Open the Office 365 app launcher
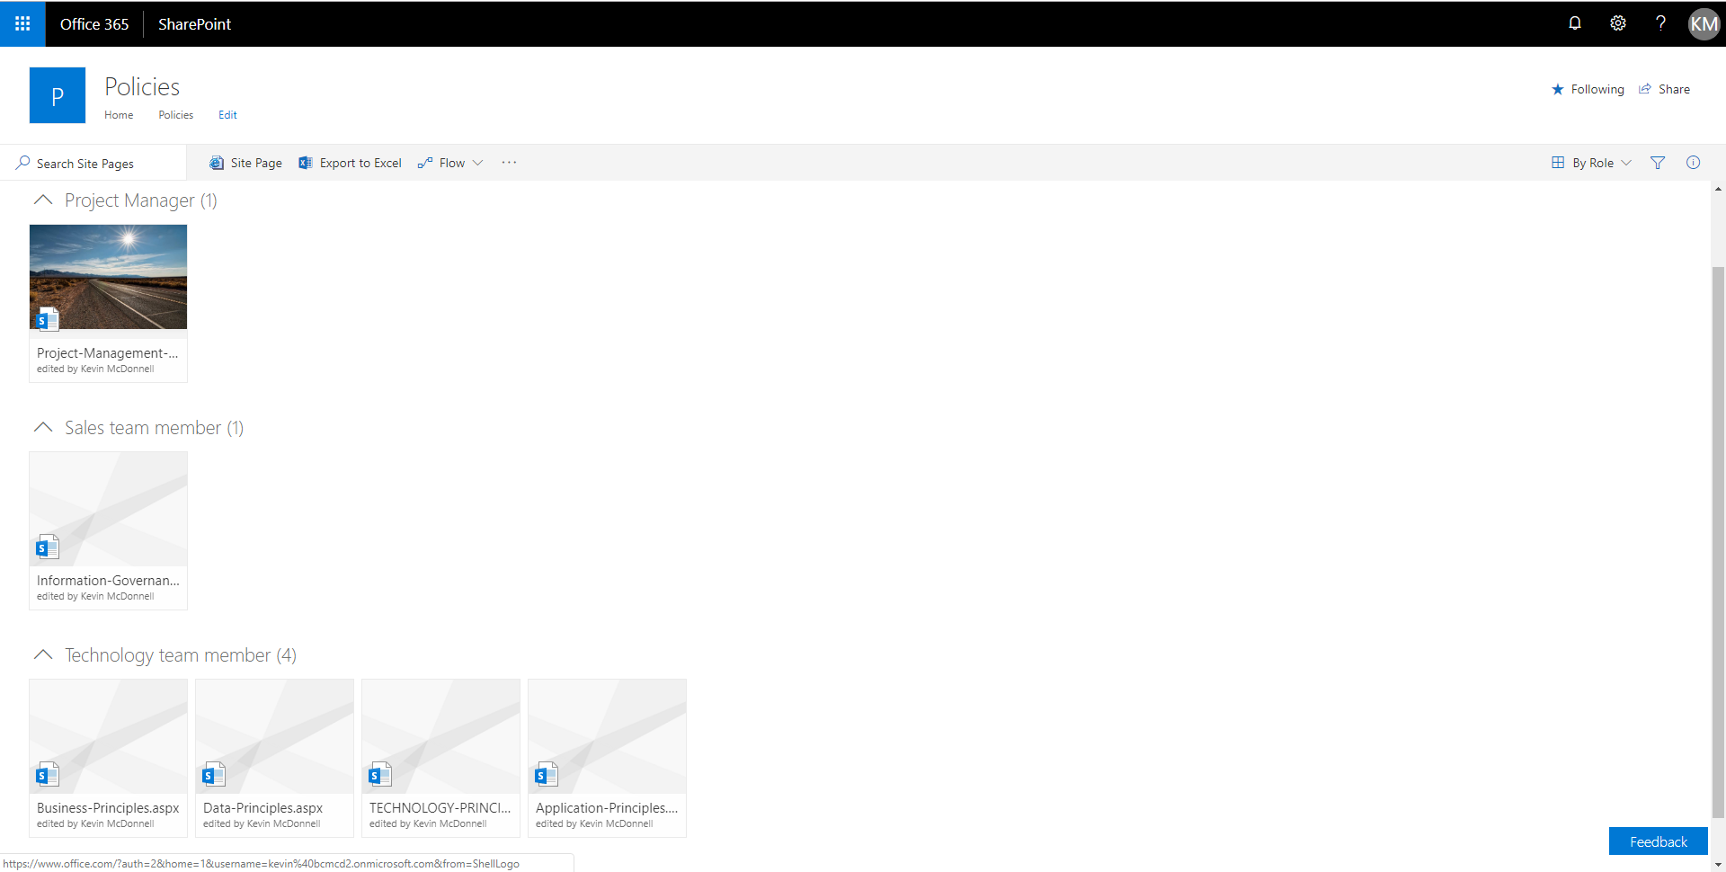Screen dimensions: 1726x872 coord(22,23)
